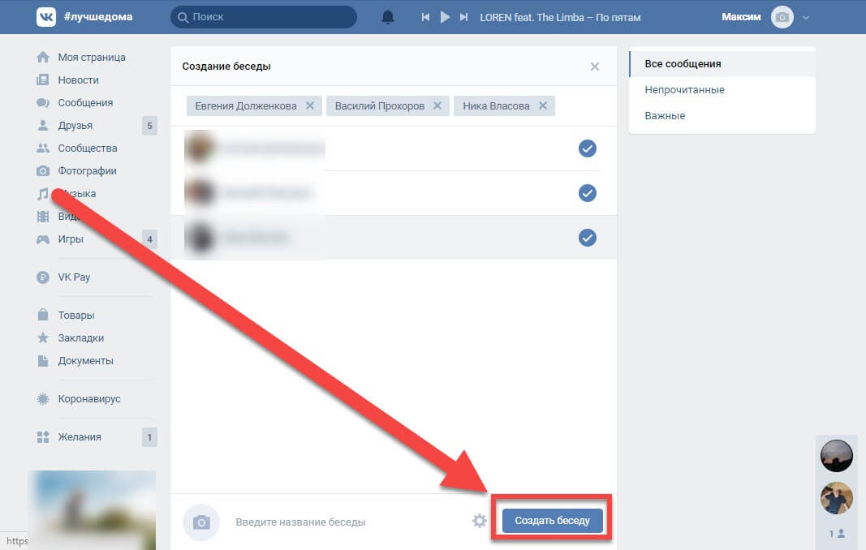Close the Создание беседы dialog

point(595,67)
